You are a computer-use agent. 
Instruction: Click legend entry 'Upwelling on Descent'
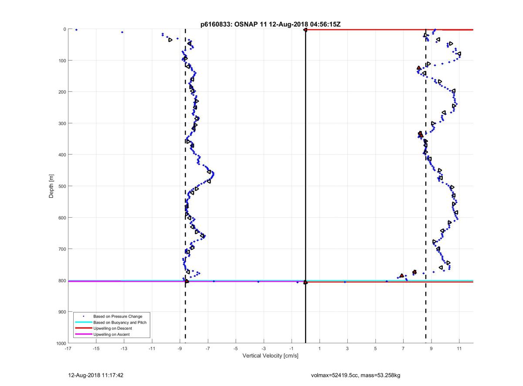click(x=112, y=328)
